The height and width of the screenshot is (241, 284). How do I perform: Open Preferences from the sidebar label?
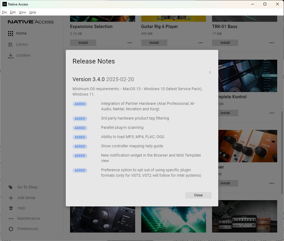(28, 229)
